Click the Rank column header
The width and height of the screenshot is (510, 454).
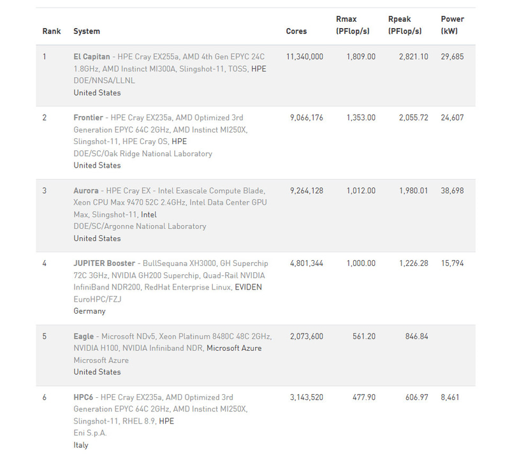pyautogui.click(x=52, y=31)
